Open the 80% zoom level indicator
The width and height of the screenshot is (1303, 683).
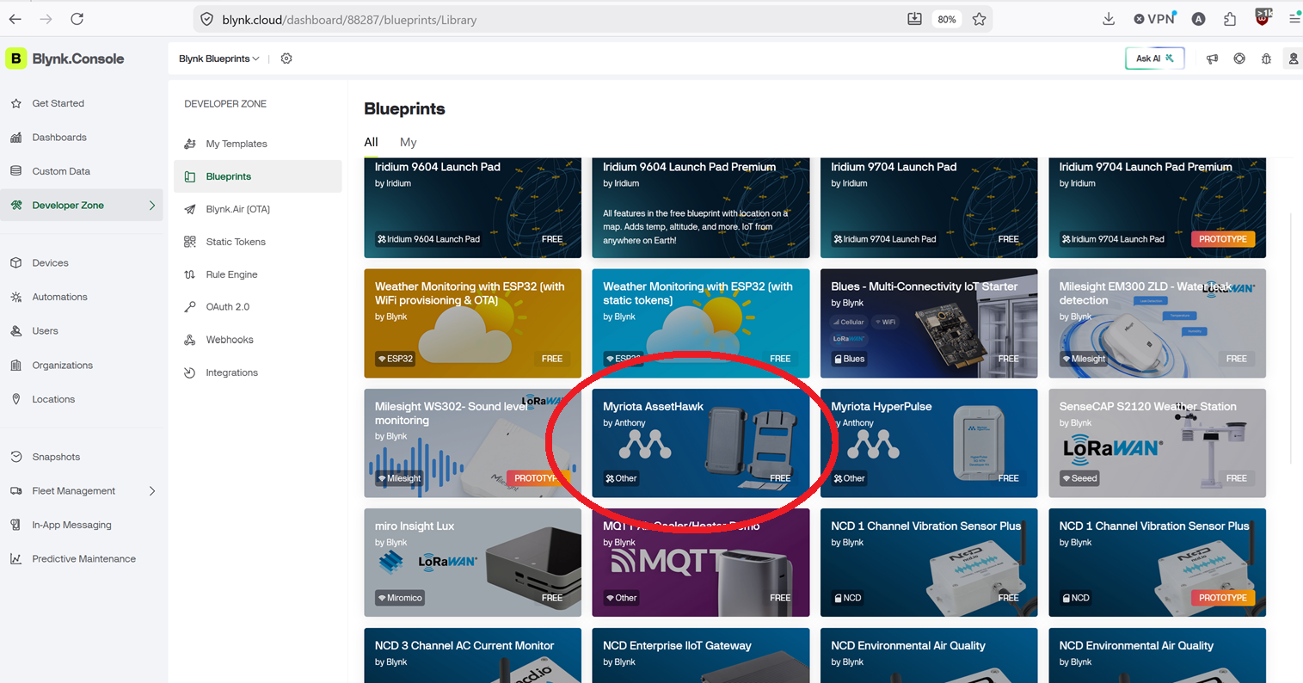coord(947,19)
